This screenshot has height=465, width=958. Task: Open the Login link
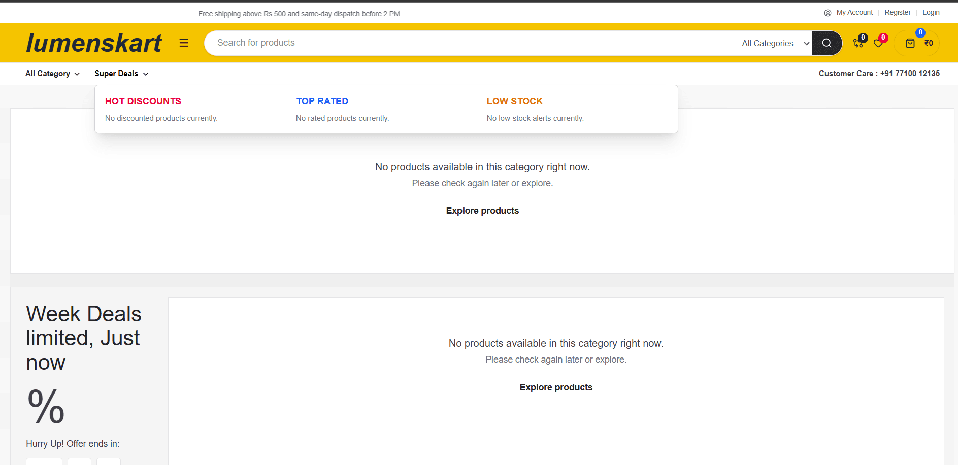point(931,12)
